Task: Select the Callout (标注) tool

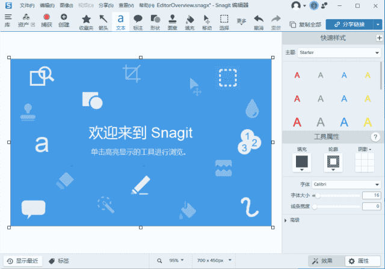Action: 138,22
